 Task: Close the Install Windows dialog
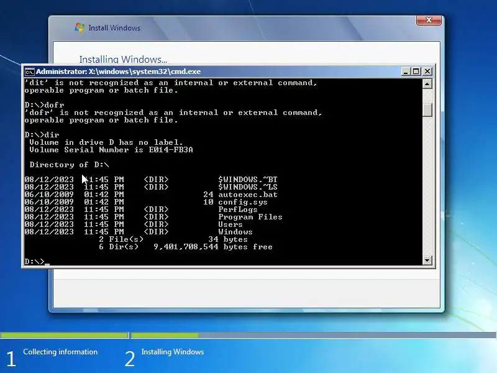pos(429,20)
